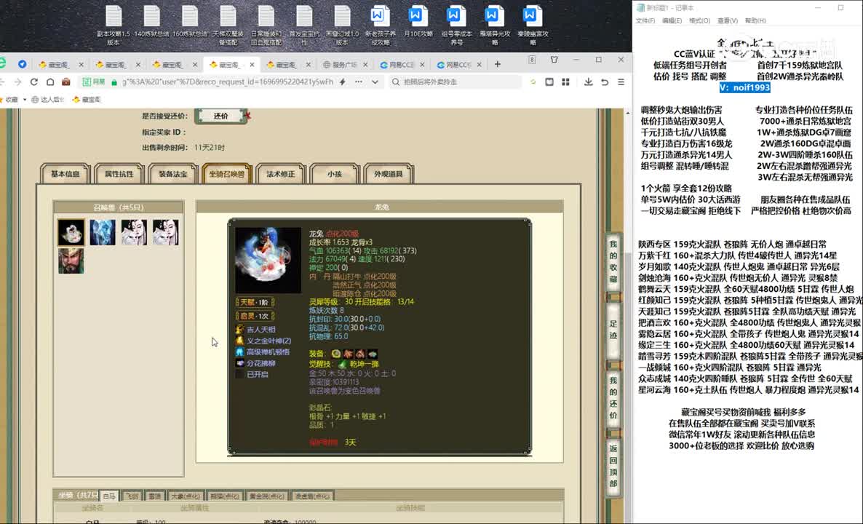Go to the browser home page
This screenshot has height=524, width=863.
pos(50,82)
